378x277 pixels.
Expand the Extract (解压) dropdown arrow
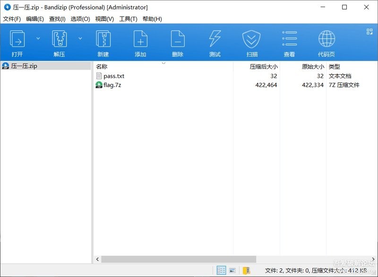pyautogui.click(x=80, y=38)
